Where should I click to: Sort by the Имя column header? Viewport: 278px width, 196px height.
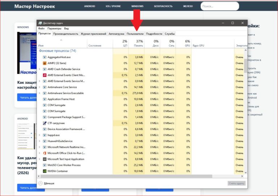(62, 43)
